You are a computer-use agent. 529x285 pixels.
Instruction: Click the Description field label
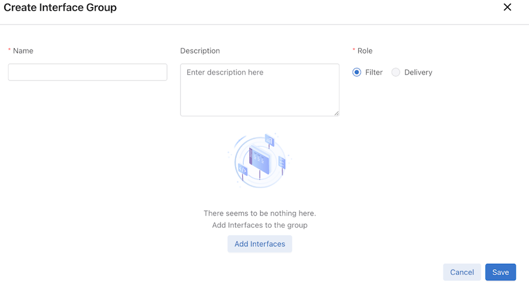(200, 51)
